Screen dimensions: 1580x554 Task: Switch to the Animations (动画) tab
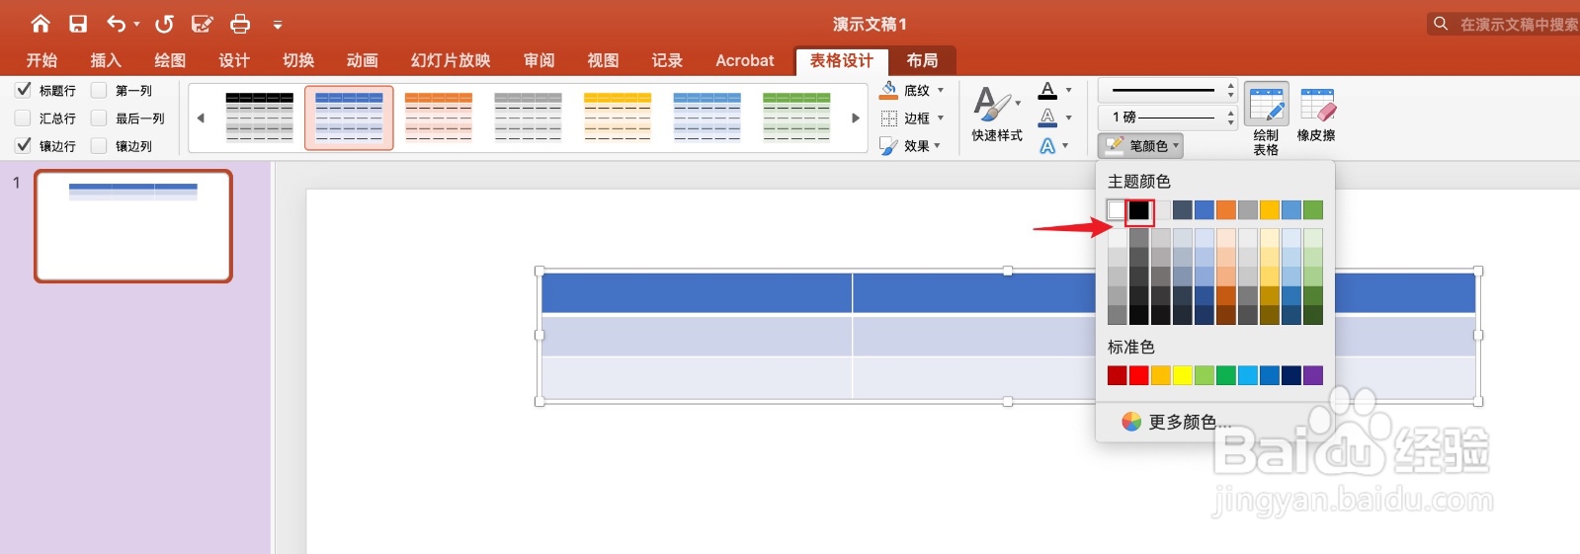pos(363,60)
